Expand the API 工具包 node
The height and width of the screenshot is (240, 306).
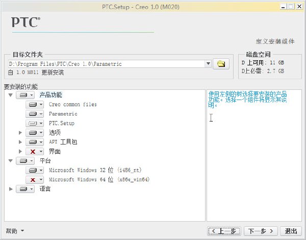coord(20,142)
